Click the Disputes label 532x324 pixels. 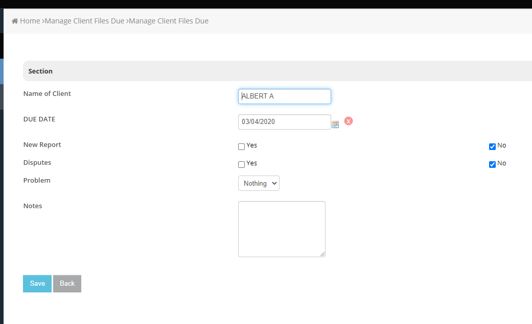click(x=37, y=162)
